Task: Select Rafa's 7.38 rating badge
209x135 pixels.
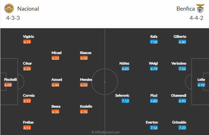Action: click(x=154, y=42)
